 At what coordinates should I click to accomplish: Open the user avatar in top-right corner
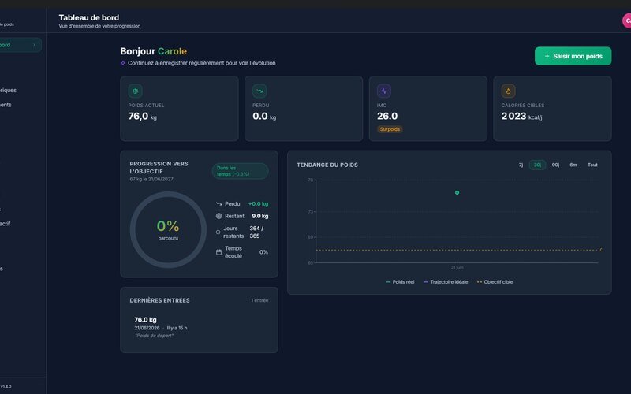626,21
